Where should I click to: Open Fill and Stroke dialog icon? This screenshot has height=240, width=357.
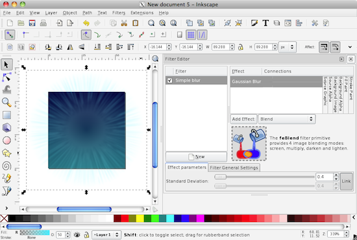click(254, 23)
